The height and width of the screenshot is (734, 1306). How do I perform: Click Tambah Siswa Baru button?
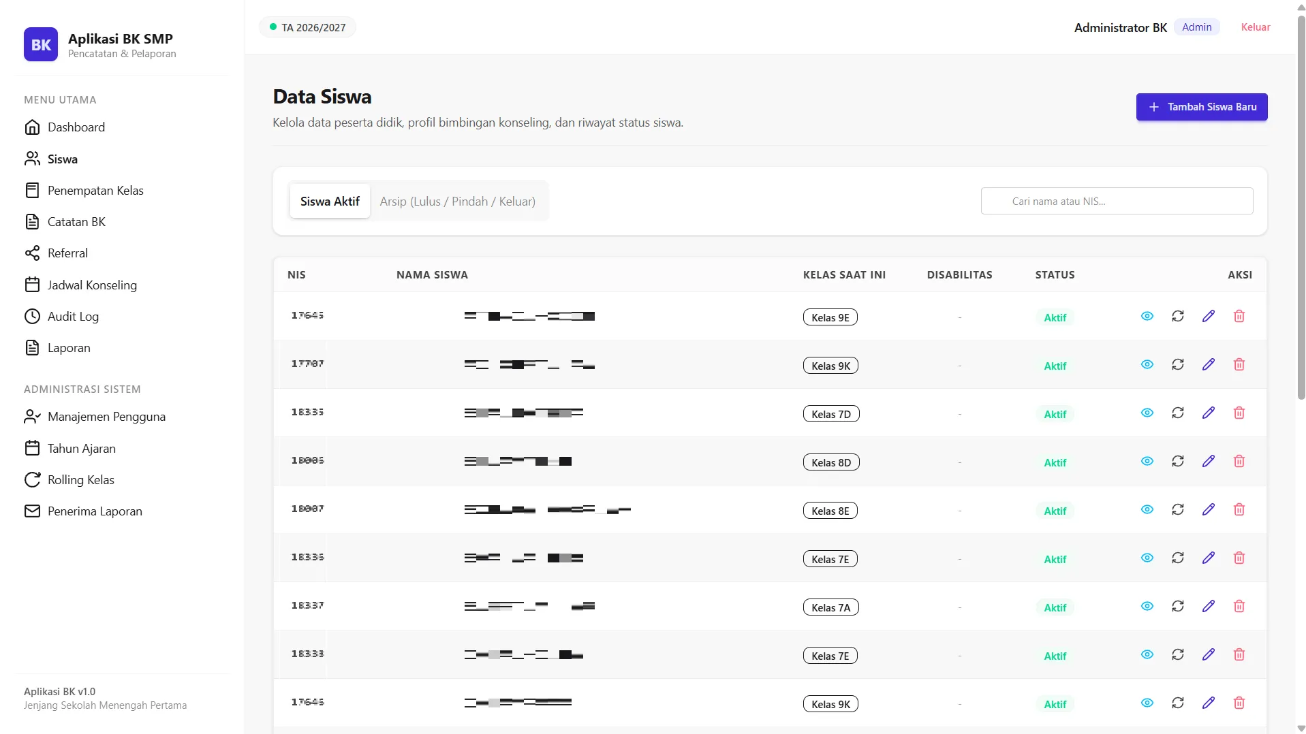[x=1202, y=107]
